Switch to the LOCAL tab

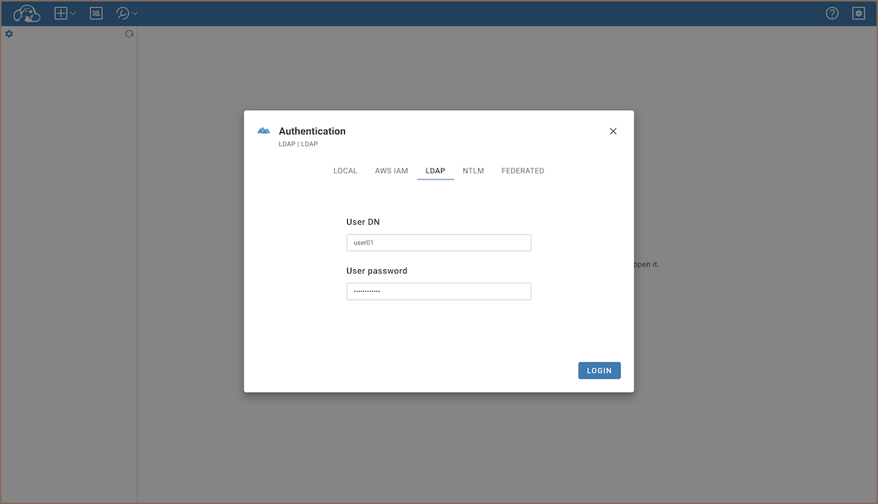pos(345,171)
